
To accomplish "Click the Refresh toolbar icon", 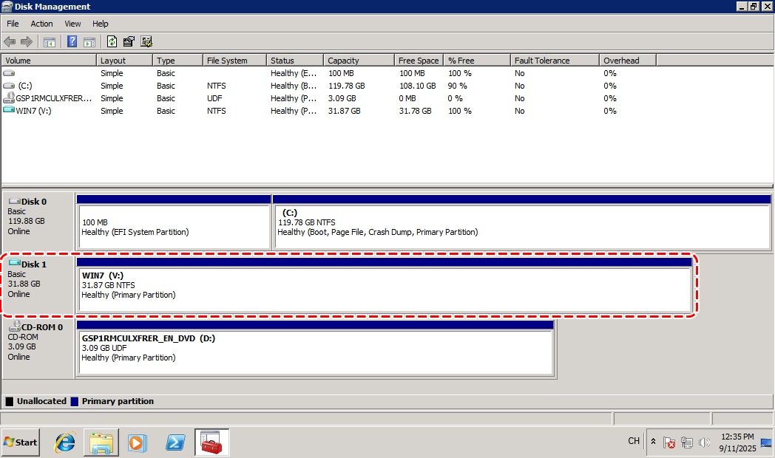I will pos(112,41).
